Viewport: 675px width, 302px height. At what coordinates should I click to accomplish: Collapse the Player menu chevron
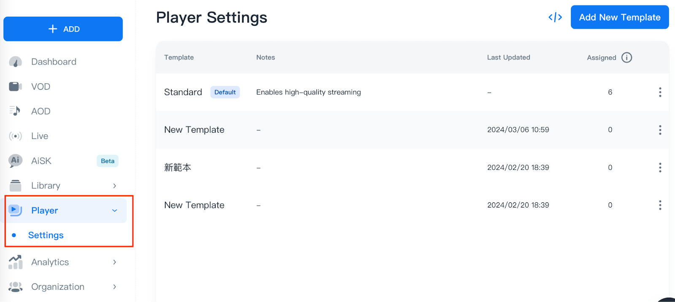[x=114, y=210]
